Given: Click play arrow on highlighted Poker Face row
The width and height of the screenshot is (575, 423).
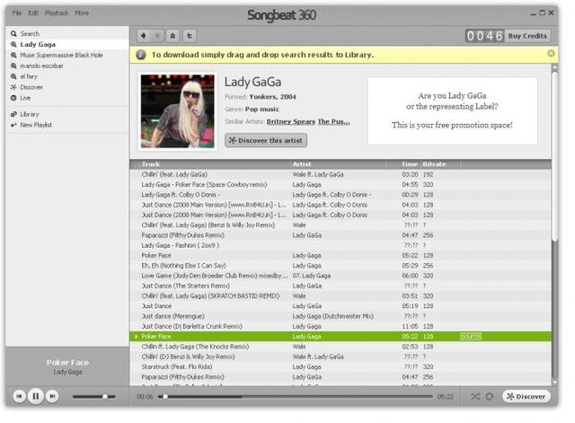Looking at the screenshot, I should pyautogui.click(x=136, y=337).
